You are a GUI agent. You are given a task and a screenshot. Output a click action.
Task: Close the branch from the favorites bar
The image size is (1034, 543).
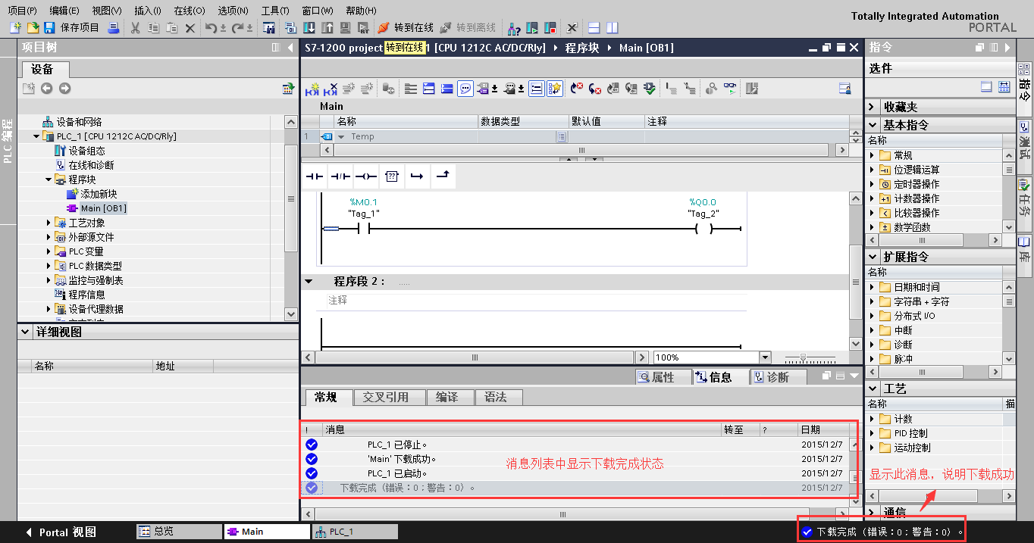click(443, 176)
